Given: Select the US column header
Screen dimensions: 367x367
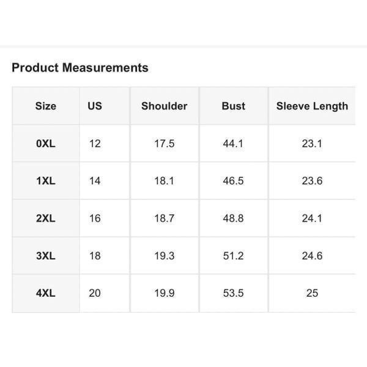Looking at the screenshot, I should coord(95,106).
